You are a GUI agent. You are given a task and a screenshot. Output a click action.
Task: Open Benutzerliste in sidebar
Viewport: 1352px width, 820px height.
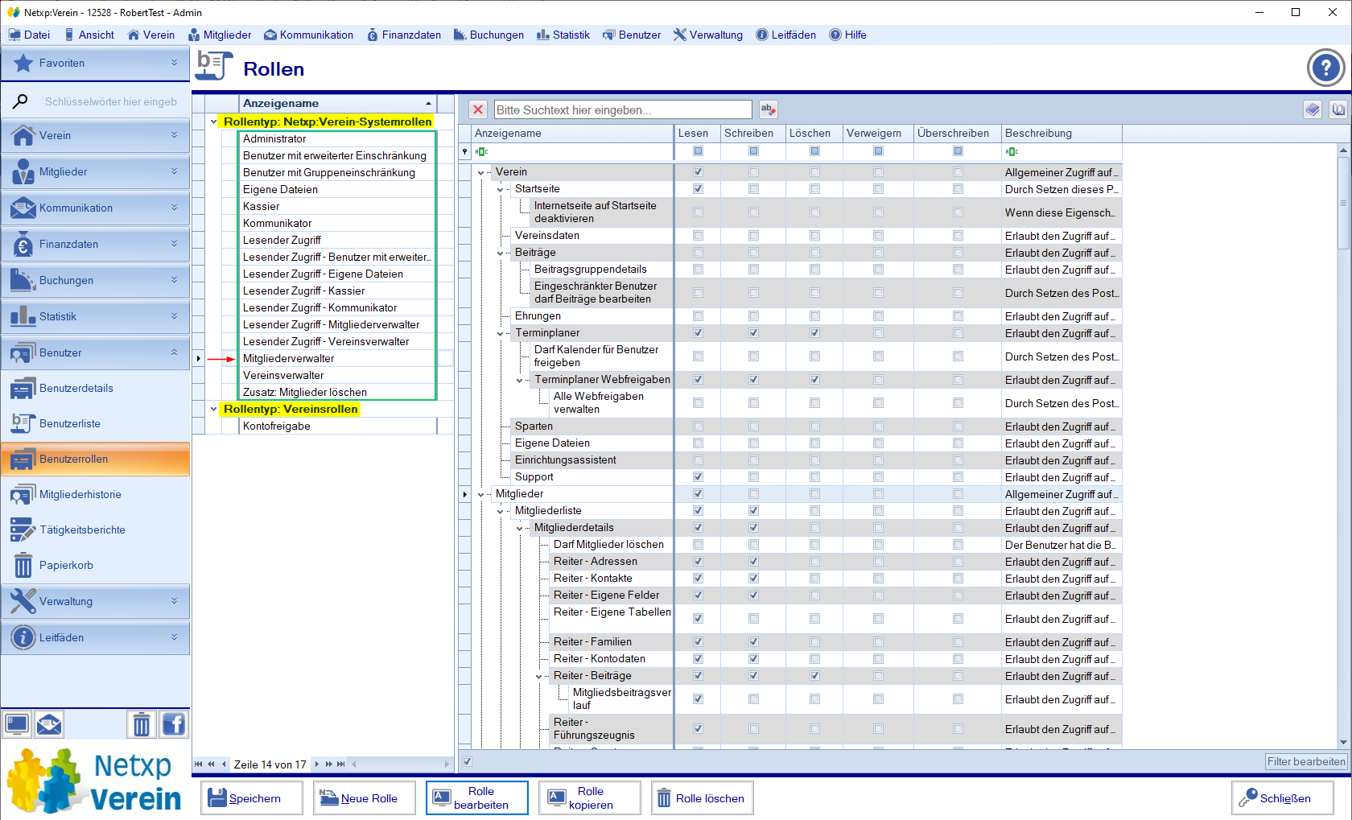point(95,423)
